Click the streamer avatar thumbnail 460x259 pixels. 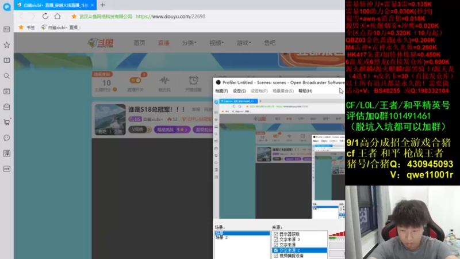point(110,120)
